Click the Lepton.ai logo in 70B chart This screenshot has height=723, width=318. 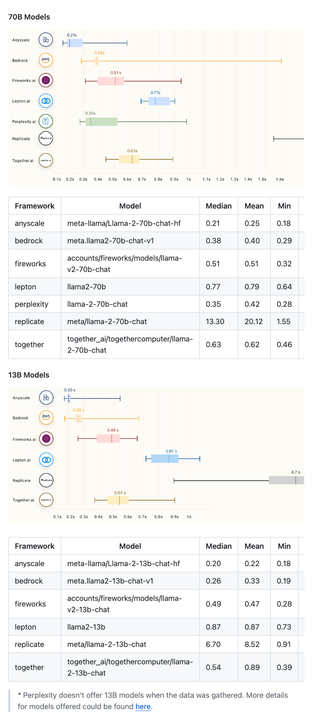(x=46, y=101)
